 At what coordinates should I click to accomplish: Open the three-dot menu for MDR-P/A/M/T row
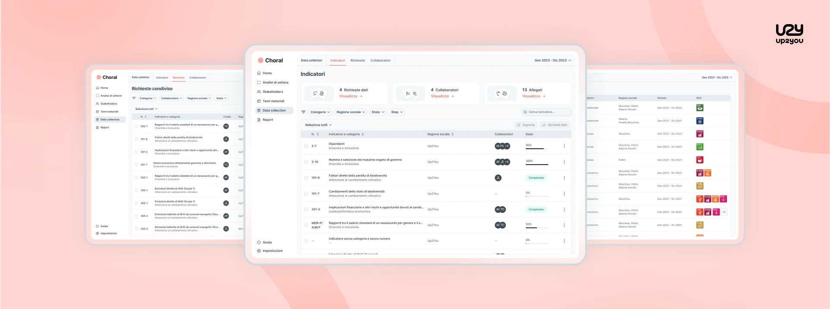click(564, 225)
